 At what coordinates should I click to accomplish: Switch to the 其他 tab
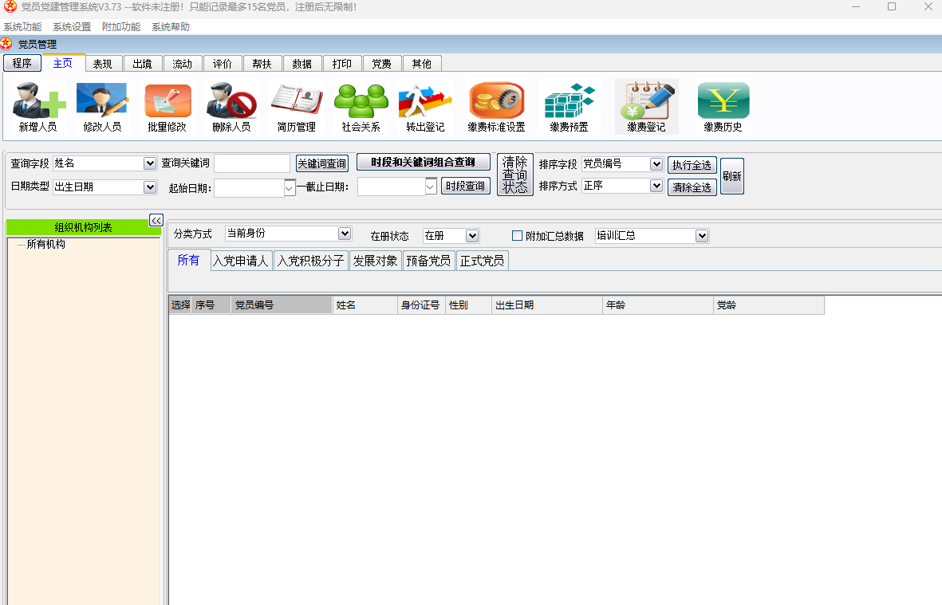click(x=422, y=64)
